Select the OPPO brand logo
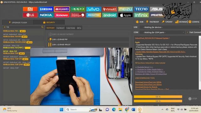Image resolution: width=201 pixels, height=113 pixels. (x=78, y=9)
